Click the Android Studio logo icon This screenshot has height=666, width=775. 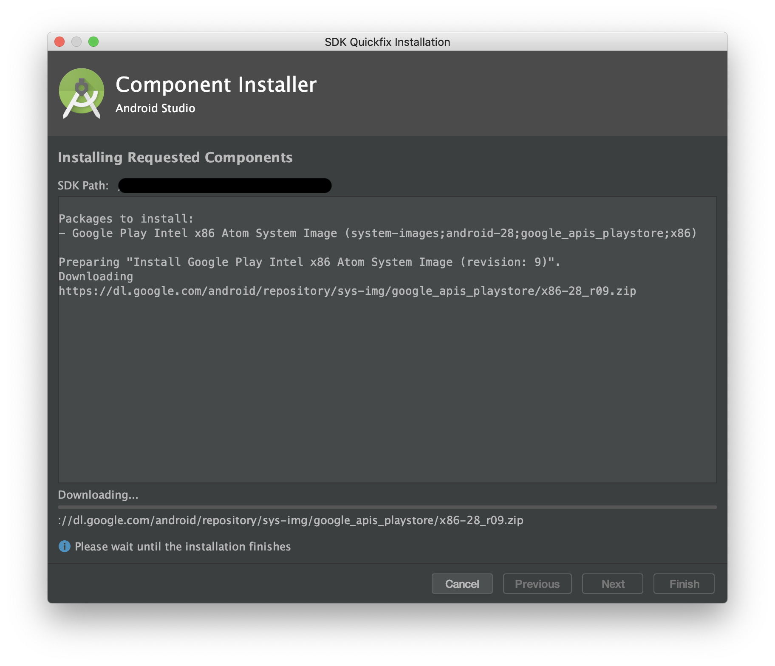[x=82, y=93]
